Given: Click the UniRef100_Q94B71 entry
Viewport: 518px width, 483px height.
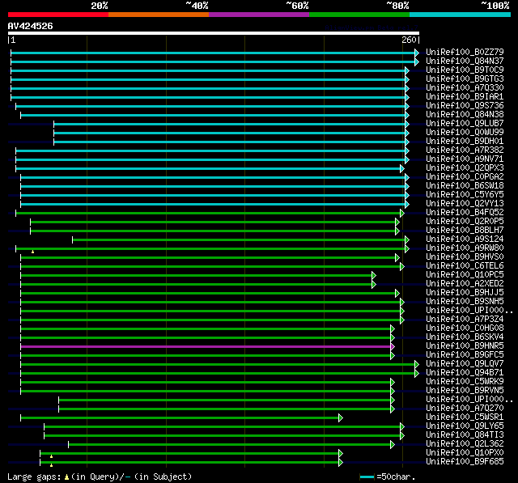Looking at the screenshot, I should [x=465, y=373].
